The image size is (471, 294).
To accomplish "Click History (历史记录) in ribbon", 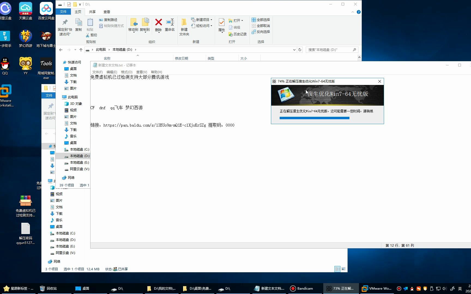I will tap(237, 34).
